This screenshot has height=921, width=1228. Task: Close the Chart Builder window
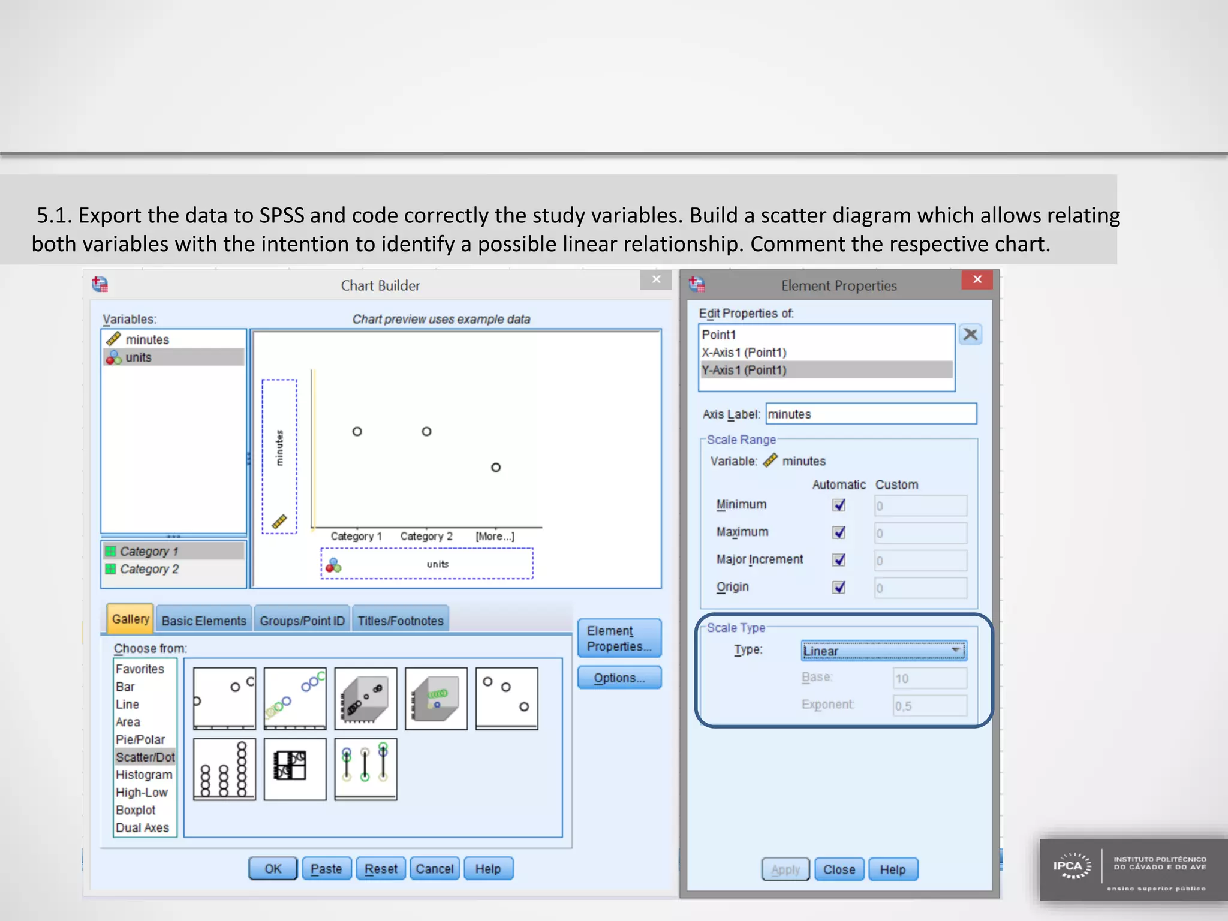[x=656, y=279]
